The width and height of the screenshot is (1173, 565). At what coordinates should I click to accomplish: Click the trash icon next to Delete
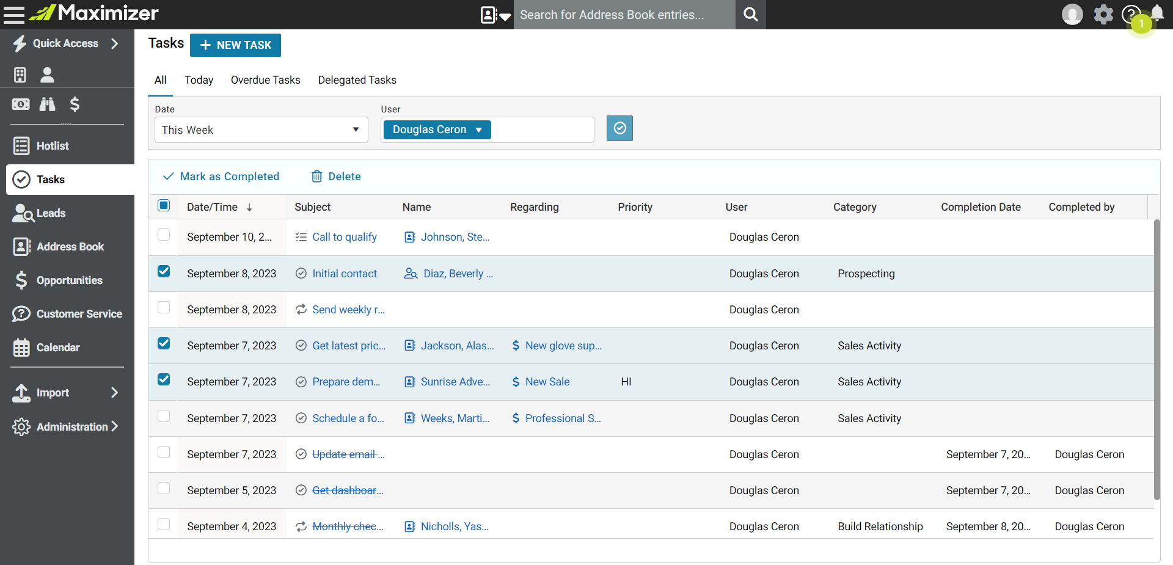click(316, 176)
